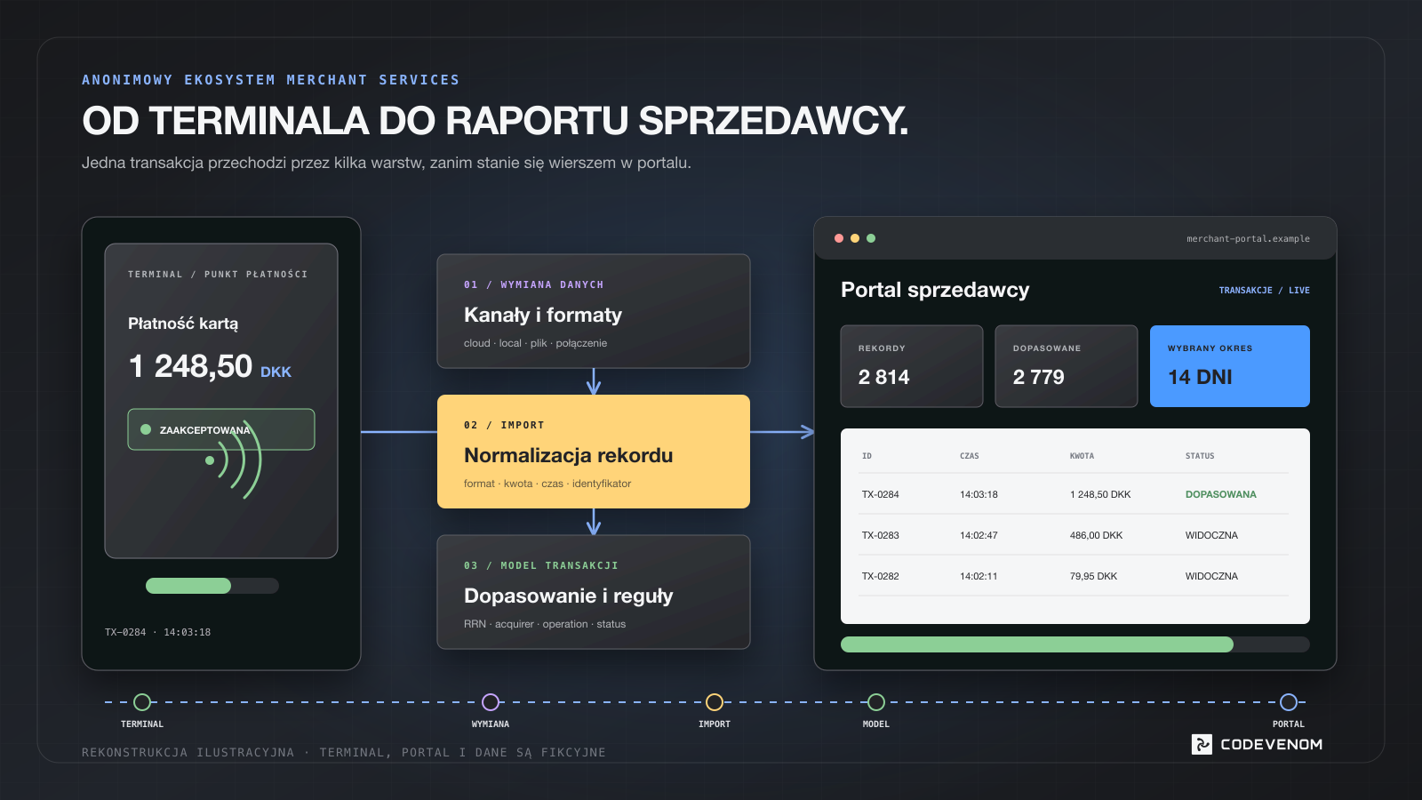Image resolution: width=1422 pixels, height=800 pixels.
Task: Click the 14:02:11 time cell
Action: tap(979, 576)
